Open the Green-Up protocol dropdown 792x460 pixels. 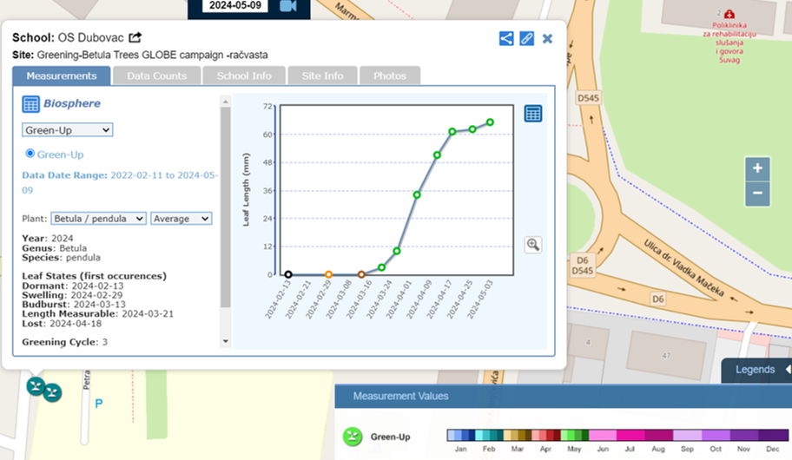(67, 130)
